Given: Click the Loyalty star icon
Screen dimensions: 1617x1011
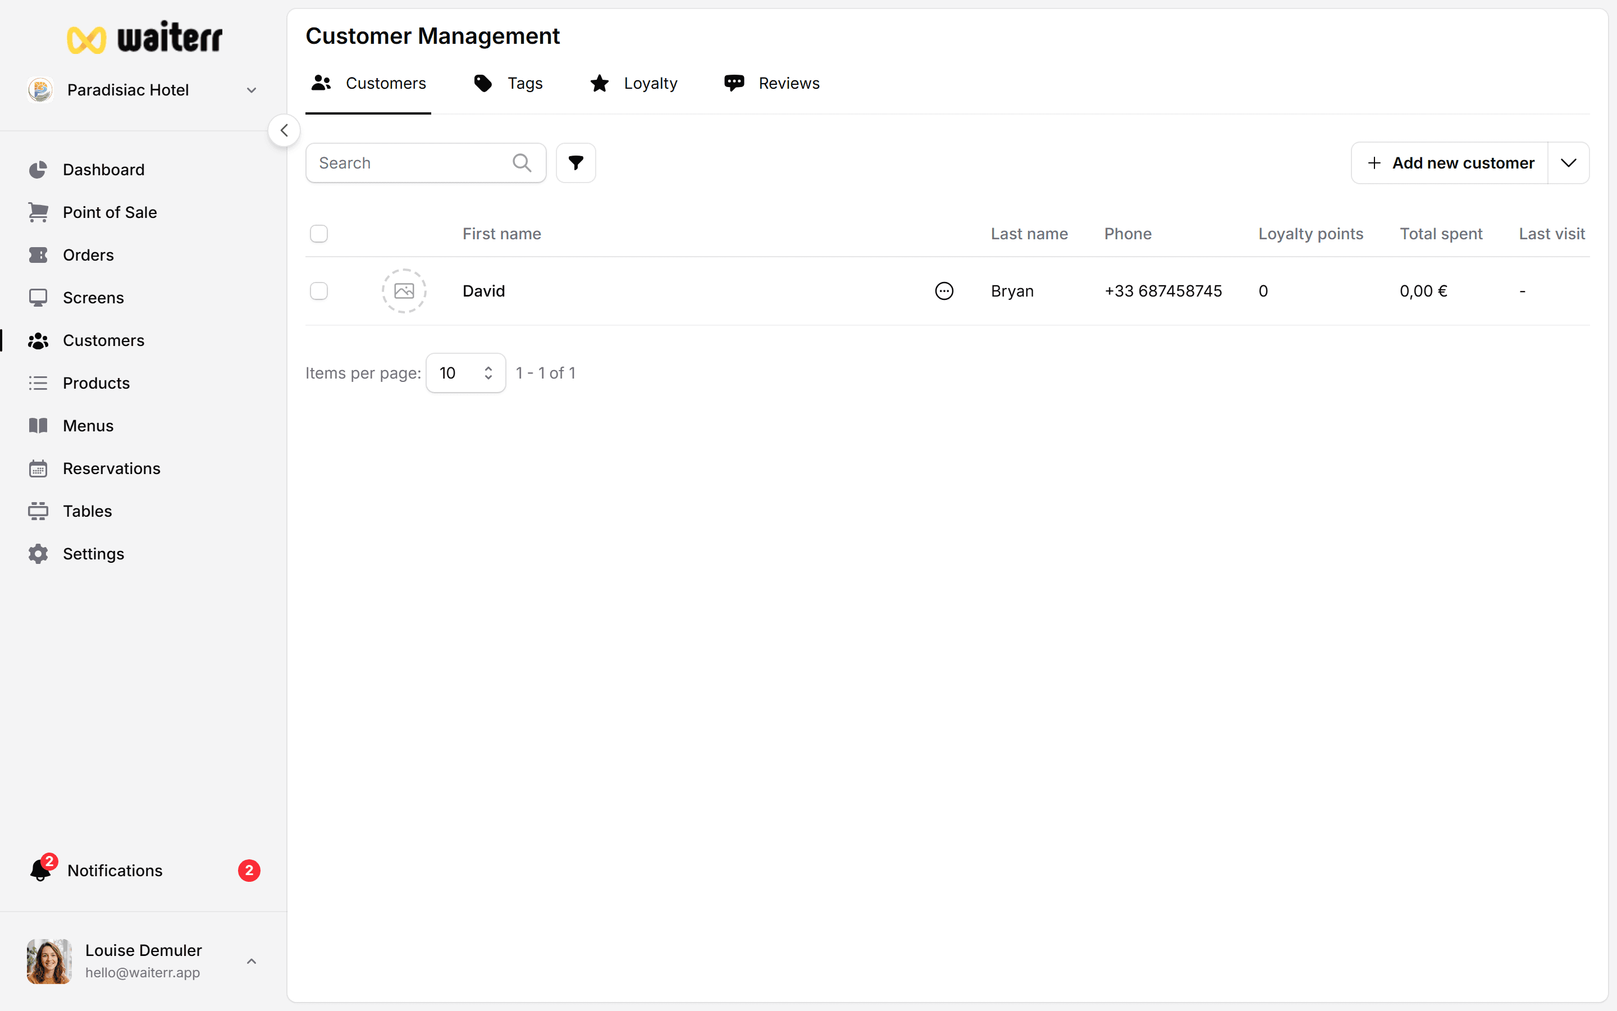Looking at the screenshot, I should 600,83.
